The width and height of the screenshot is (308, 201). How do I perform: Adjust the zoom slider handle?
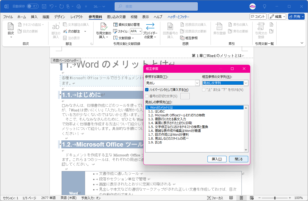pos(275,198)
